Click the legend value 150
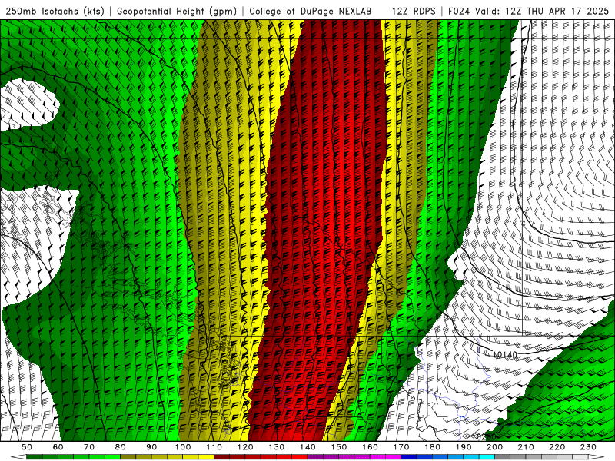 click(338, 447)
